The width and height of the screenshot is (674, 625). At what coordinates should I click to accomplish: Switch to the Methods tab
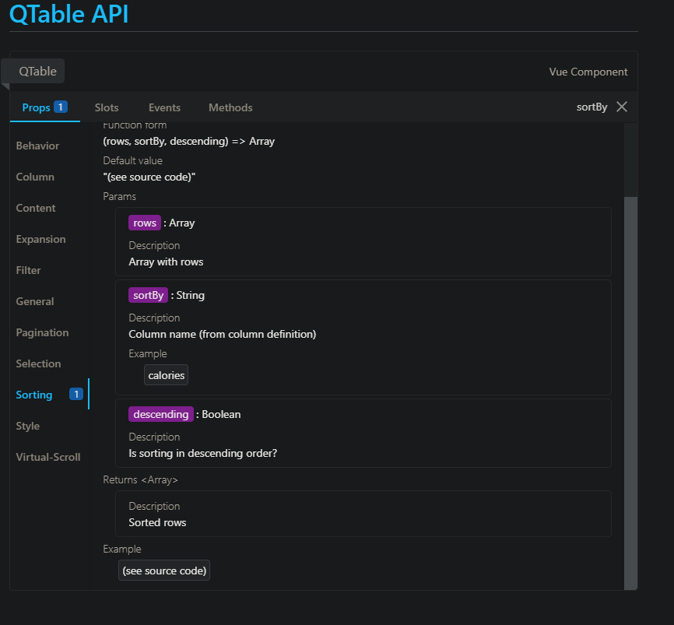tap(230, 107)
